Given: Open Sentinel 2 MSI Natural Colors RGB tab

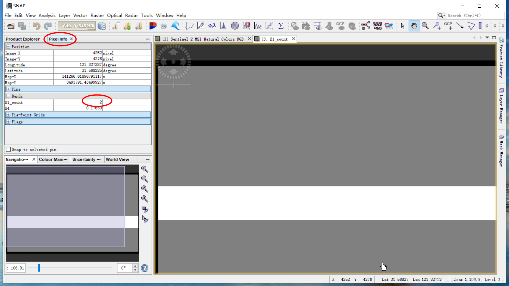Looking at the screenshot, I should coord(203,39).
